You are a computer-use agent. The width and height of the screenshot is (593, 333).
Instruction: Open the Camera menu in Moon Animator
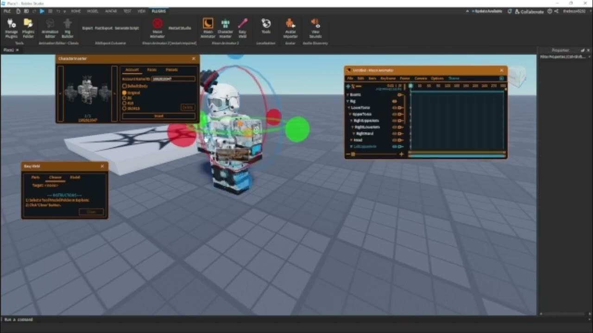pos(421,78)
